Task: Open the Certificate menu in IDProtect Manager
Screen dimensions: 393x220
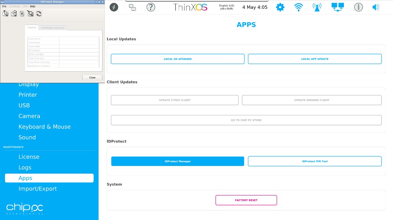Action: pyautogui.click(x=15, y=6)
